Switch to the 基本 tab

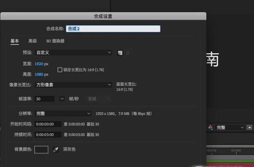(x=15, y=41)
